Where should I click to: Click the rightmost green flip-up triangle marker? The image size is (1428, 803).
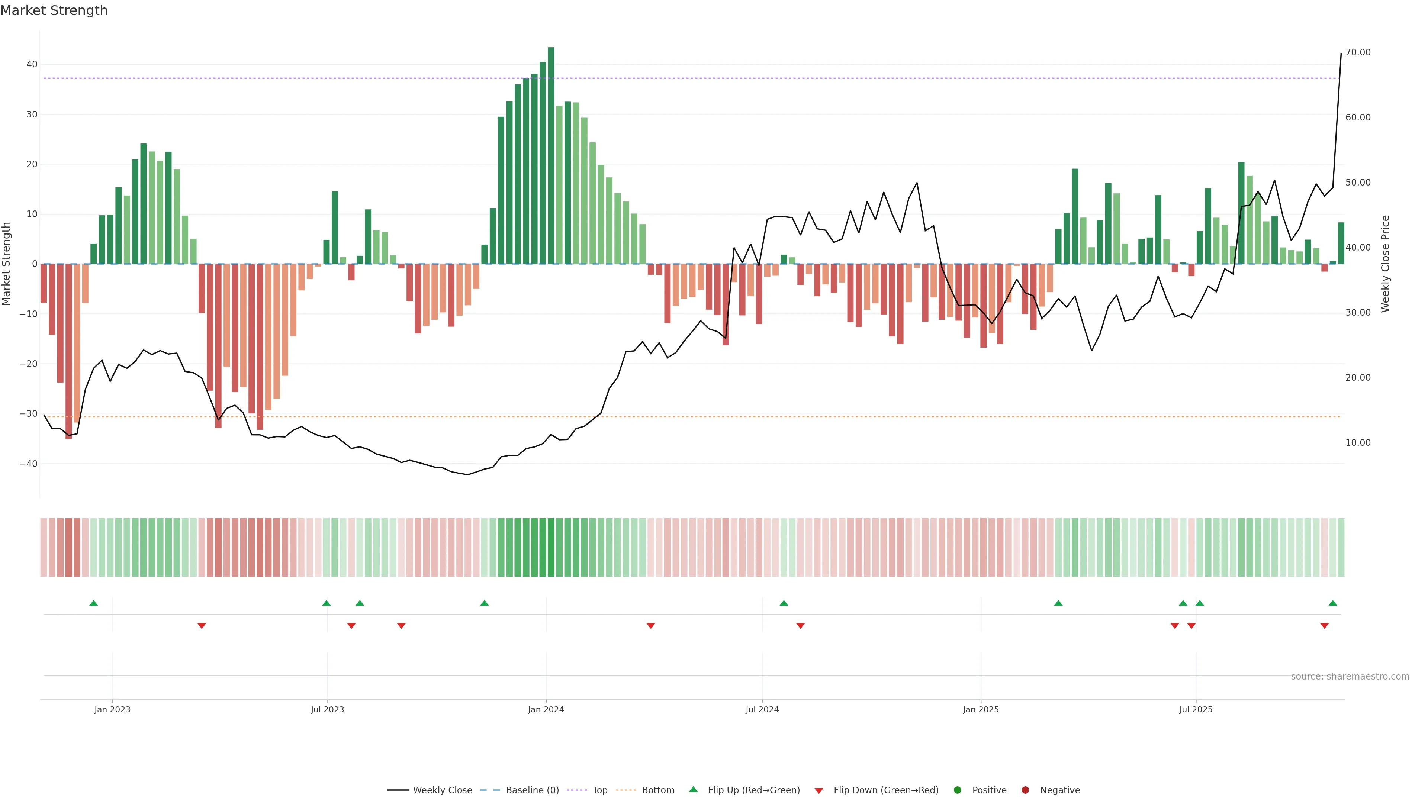point(1333,603)
